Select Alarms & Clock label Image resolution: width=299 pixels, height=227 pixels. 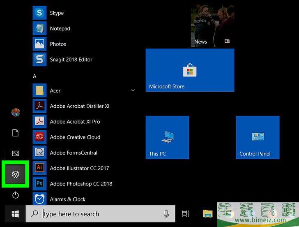coord(68,199)
